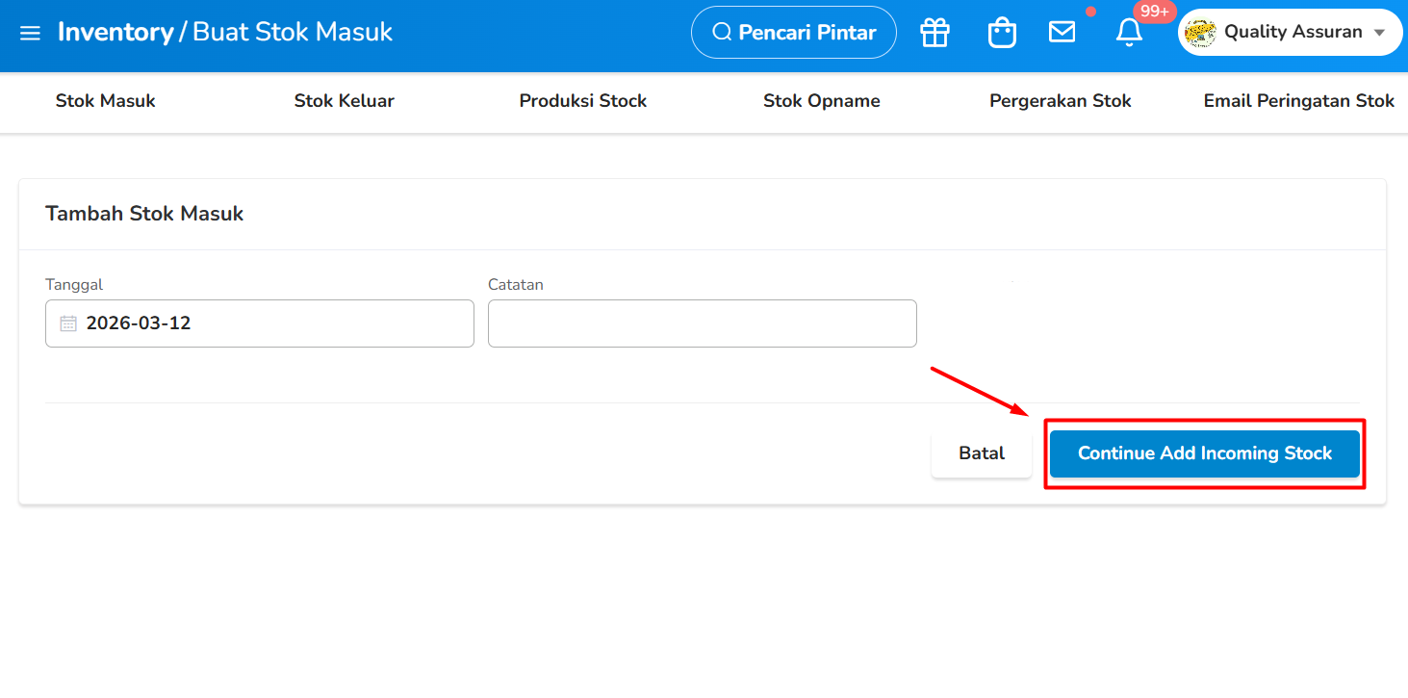Viewport: 1408px width, 698px height.
Task: Focus the Catatan notes input field
Action: pyautogui.click(x=702, y=323)
